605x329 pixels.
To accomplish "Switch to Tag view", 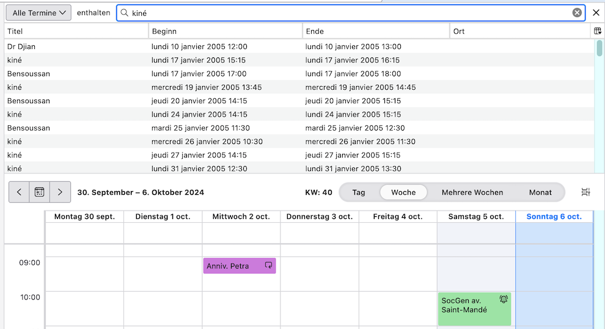I will coord(359,192).
